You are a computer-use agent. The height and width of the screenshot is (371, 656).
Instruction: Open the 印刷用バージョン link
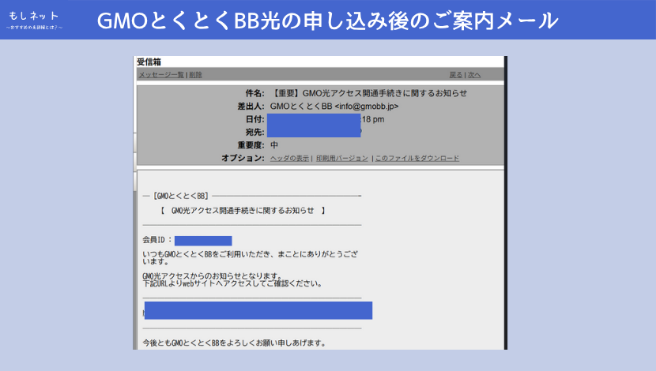341,158
